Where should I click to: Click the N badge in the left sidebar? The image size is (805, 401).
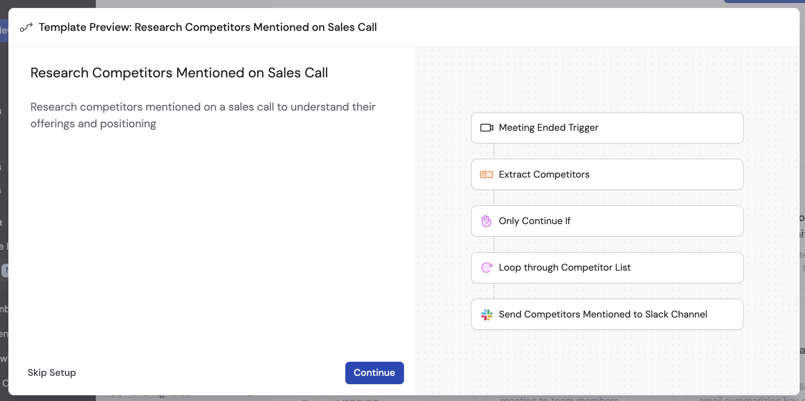[x=5, y=270]
